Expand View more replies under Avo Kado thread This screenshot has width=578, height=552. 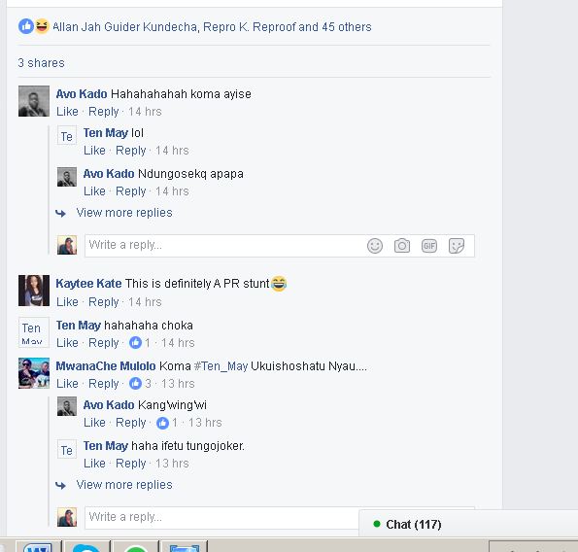(x=124, y=213)
